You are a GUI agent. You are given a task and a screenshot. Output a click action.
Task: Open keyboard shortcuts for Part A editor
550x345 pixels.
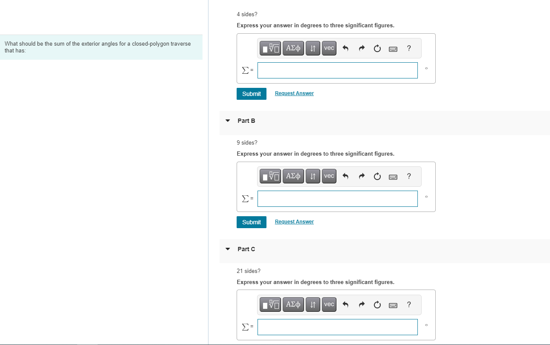tap(393, 49)
